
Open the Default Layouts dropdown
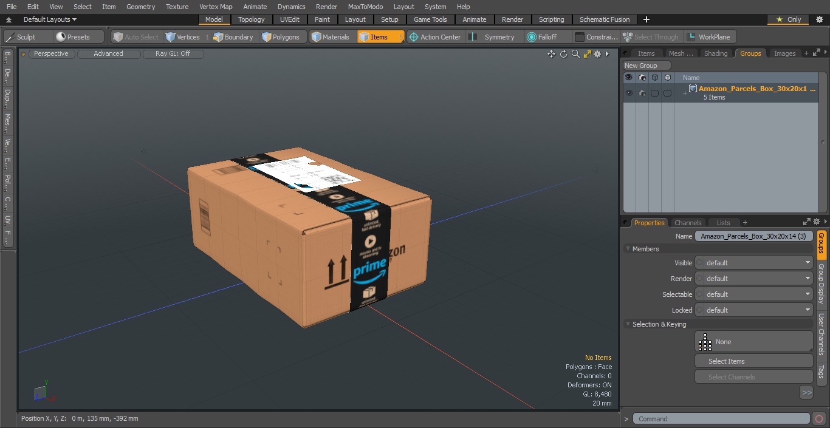coord(50,19)
